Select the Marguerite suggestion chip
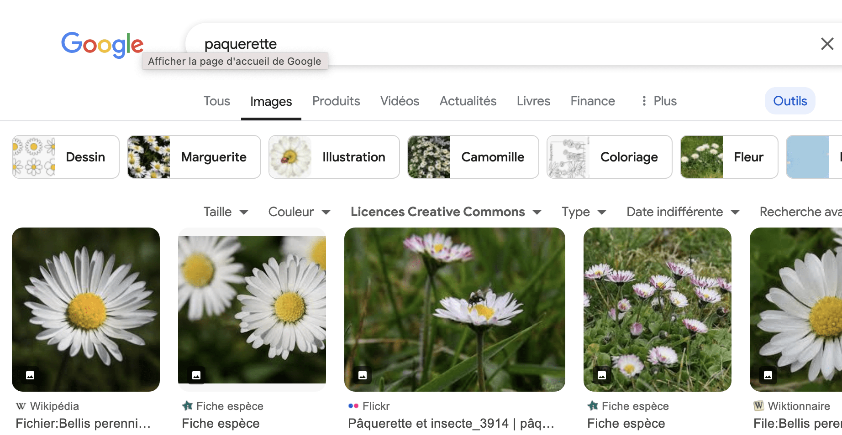The height and width of the screenshot is (435, 842). pos(194,157)
